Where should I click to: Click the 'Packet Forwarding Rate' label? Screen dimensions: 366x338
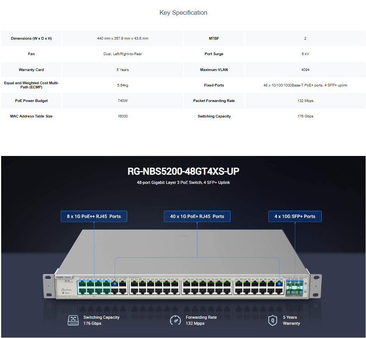(214, 100)
